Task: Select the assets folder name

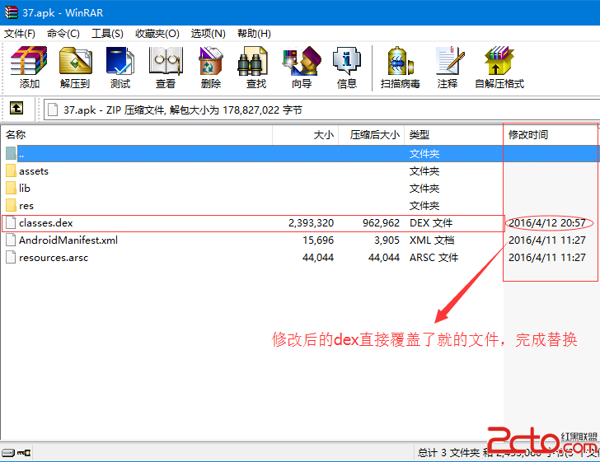Action: (34, 171)
